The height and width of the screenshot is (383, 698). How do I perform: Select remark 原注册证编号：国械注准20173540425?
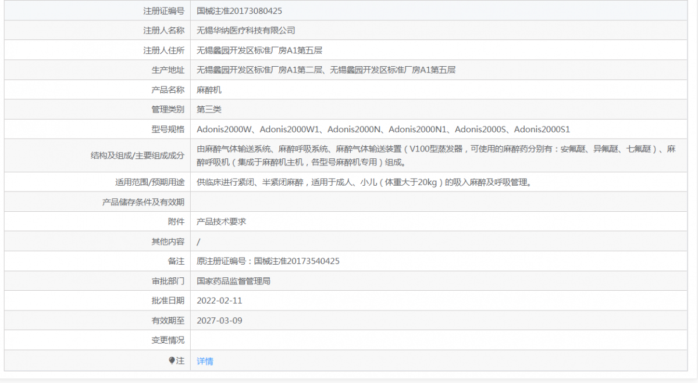pos(268,261)
